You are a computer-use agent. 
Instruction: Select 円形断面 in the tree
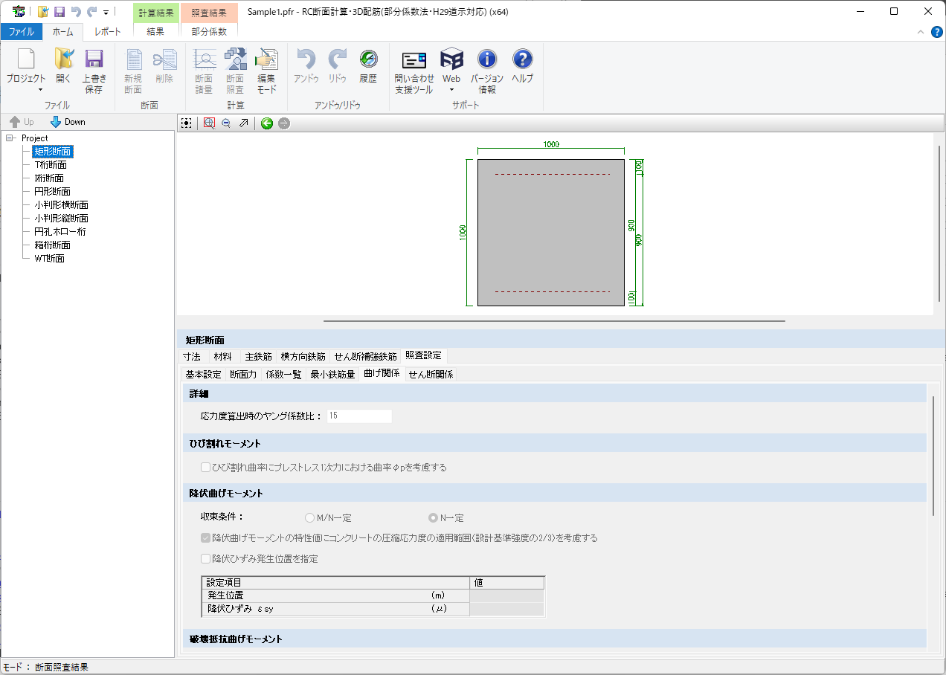[x=53, y=192]
